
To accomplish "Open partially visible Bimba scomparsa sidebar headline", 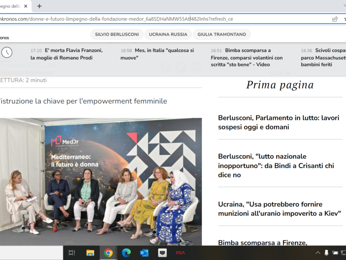I will (263, 243).
